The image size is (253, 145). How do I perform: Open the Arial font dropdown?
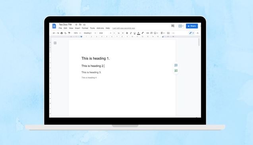pyautogui.click(x=105, y=33)
